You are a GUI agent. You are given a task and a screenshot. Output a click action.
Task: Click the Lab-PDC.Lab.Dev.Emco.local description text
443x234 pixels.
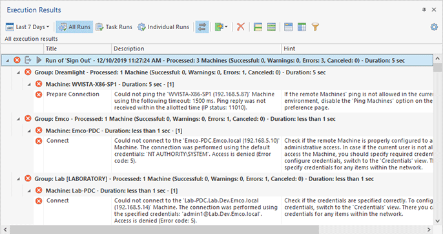196,211
